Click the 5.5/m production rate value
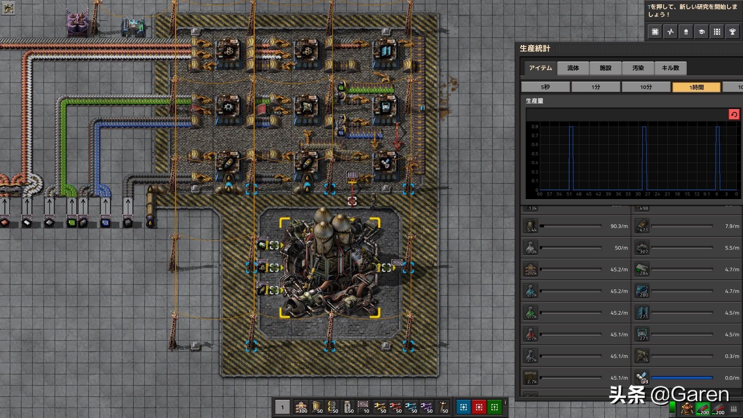 click(732, 248)
